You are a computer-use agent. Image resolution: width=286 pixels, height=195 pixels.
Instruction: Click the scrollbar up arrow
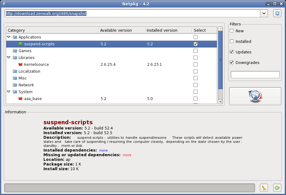pos(220,29)
